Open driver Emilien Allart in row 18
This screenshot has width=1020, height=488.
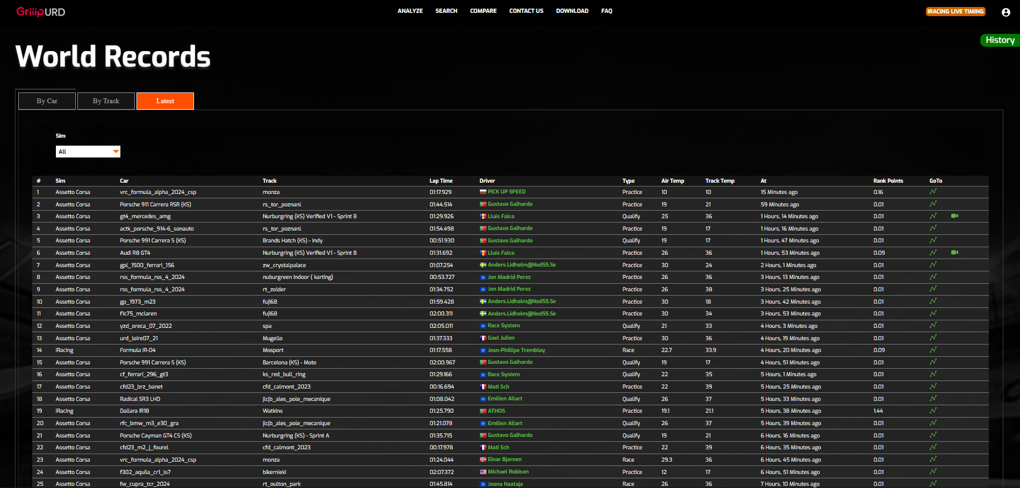click(x=505, y=398)
